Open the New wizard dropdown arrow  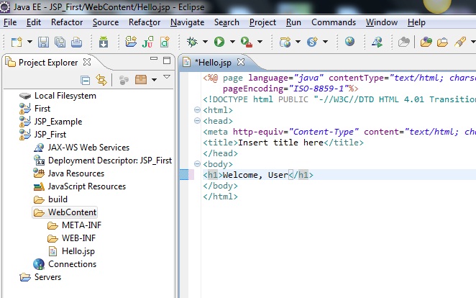[x=29, y=42]
